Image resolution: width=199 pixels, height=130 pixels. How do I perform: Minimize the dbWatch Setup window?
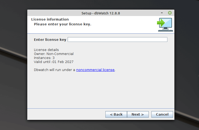click(162, 13)
